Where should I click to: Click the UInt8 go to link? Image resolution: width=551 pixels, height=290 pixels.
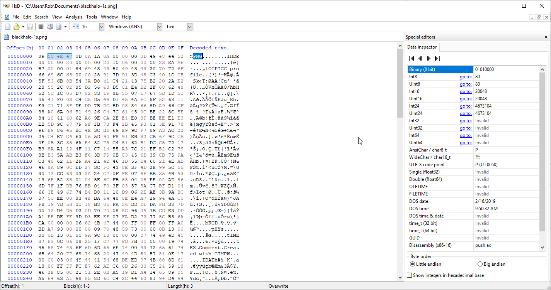point(466,84)
